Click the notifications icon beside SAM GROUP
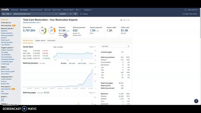This screenshot has width=201, height=113. [x=185, y=10]
